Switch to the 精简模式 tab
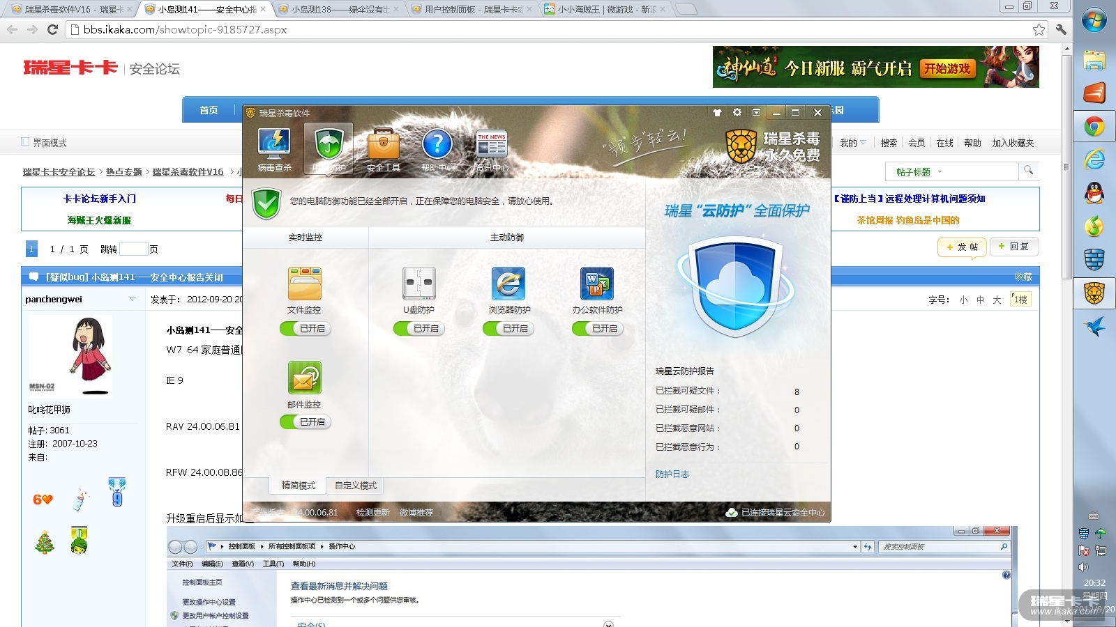Screen dimensions: 1116x627 tap(299, 486)
